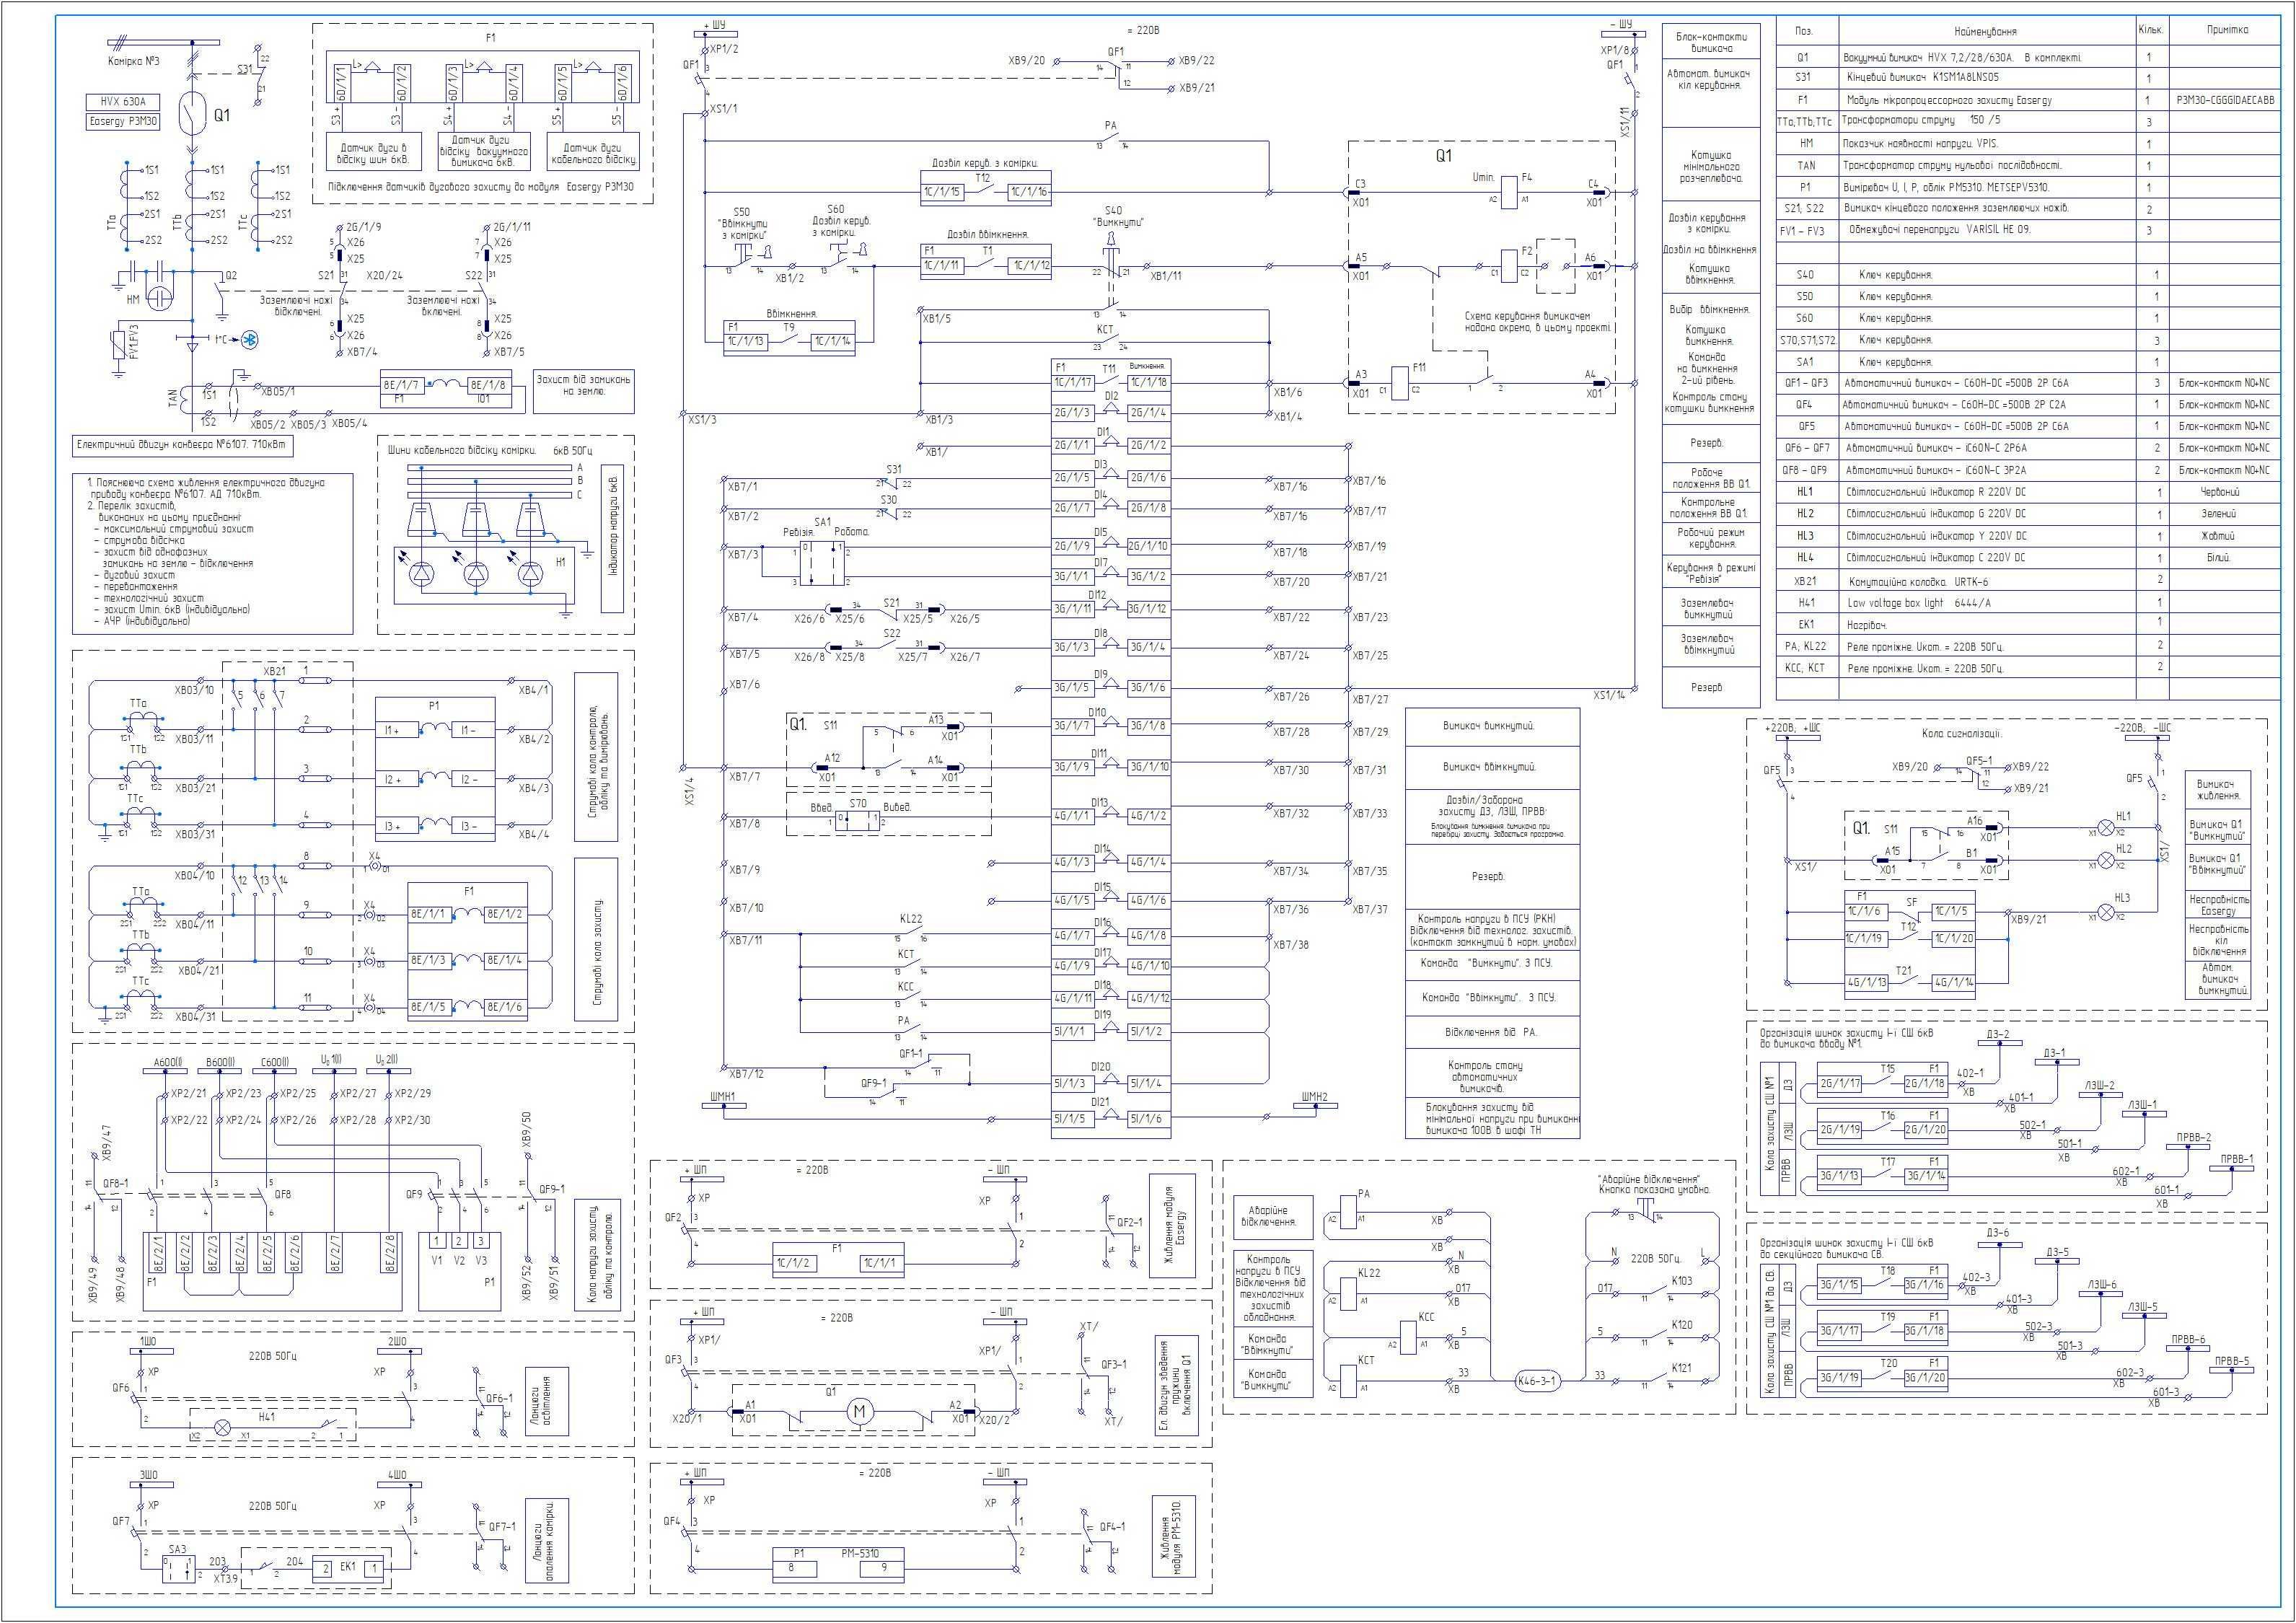This screenshot has width=2296, height=1623.
Task: Click 'Датчик дуги кабельного відсіку.' box
Action: tap(594, 153)
